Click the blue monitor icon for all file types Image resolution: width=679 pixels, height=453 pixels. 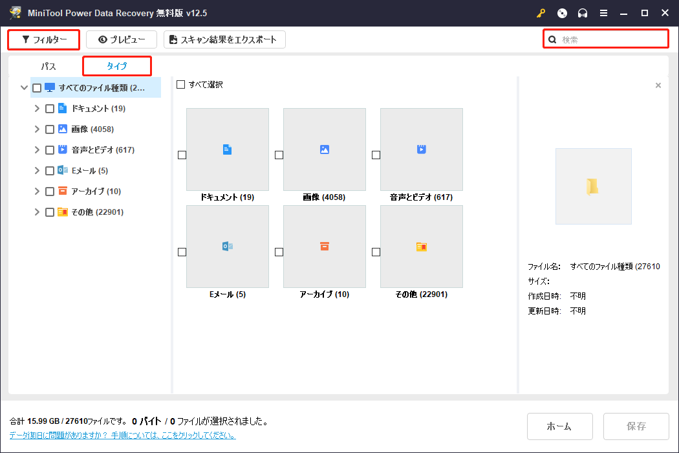pos(50,87)
